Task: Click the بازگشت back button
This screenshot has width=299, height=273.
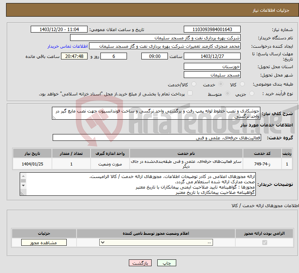Action: (x=140, y=263)
